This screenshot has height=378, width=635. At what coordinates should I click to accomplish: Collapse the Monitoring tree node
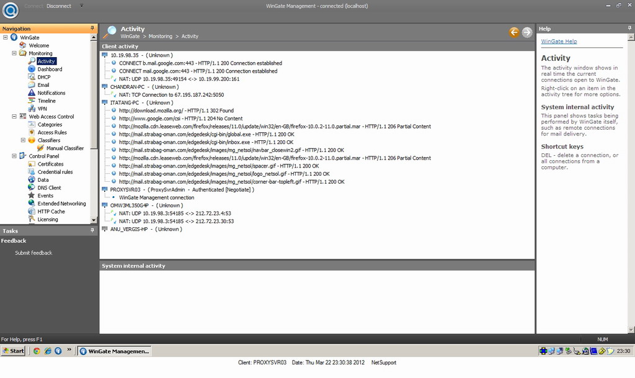pos(14,53)
